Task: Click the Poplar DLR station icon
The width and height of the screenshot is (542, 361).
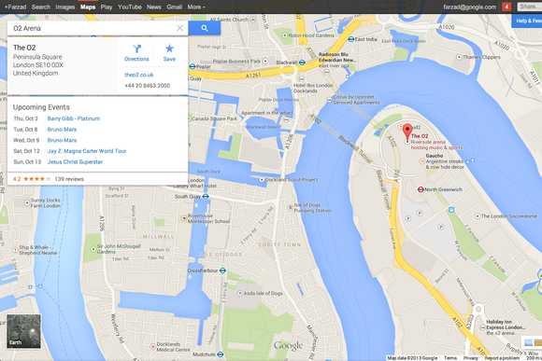Action: click(x=193, y=66)
